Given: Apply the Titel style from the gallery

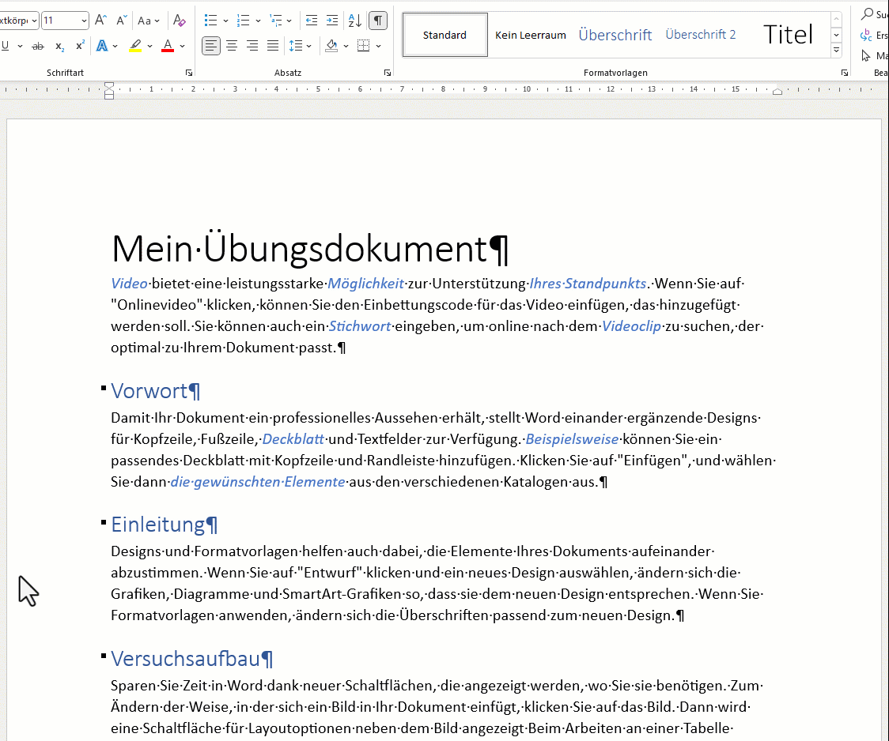Looking at the screenshot, I should 788,35.
